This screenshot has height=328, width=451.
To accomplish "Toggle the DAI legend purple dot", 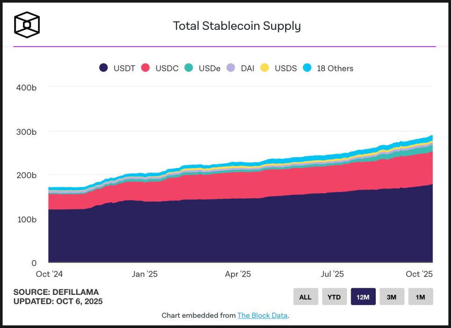I will tap(231, 68).
